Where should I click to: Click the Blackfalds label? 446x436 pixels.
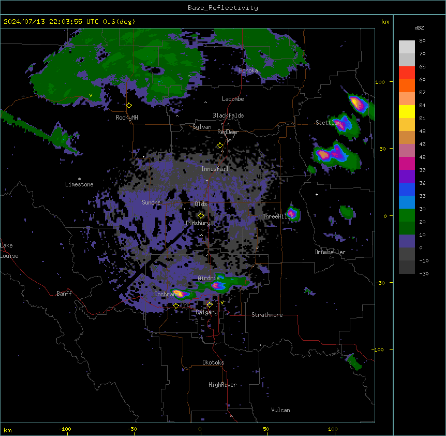pyautogui.click(x=228, y=115)
